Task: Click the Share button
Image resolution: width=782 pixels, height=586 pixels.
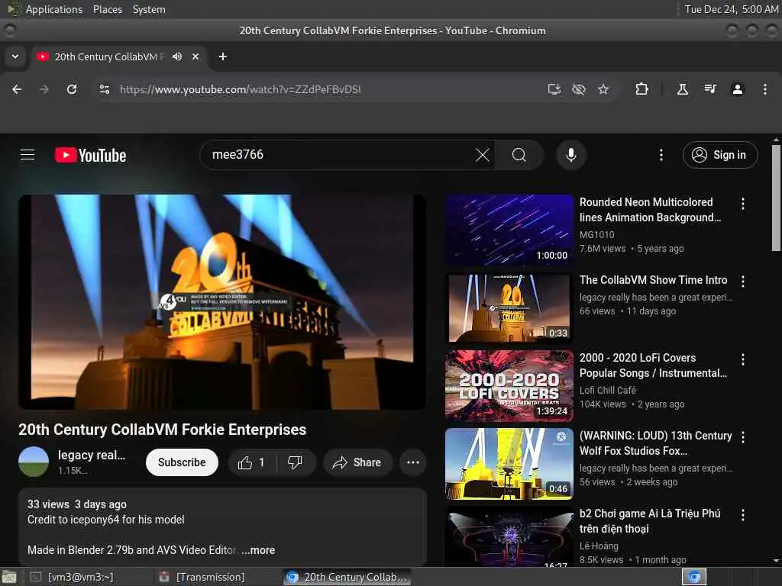Action: point(357,462)
